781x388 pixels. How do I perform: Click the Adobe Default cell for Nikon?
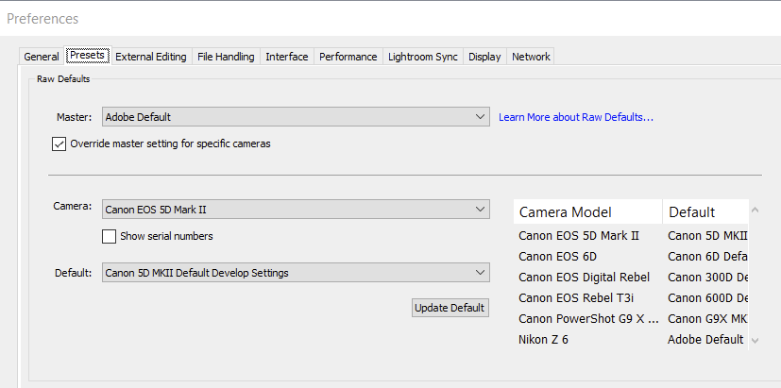coord(705,340)
